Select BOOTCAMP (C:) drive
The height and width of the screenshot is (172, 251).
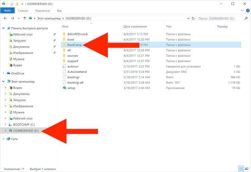(24, 124)
